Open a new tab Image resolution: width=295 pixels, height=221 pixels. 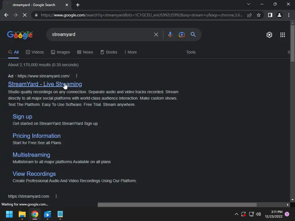pos(78,5)
